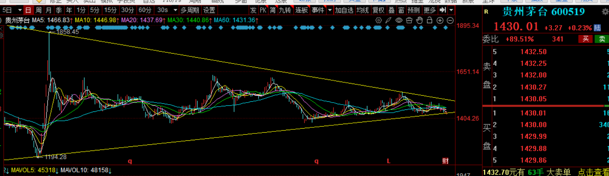
Task: Click sell level 5 price 1432.50
Action: (x=533, y=52)
